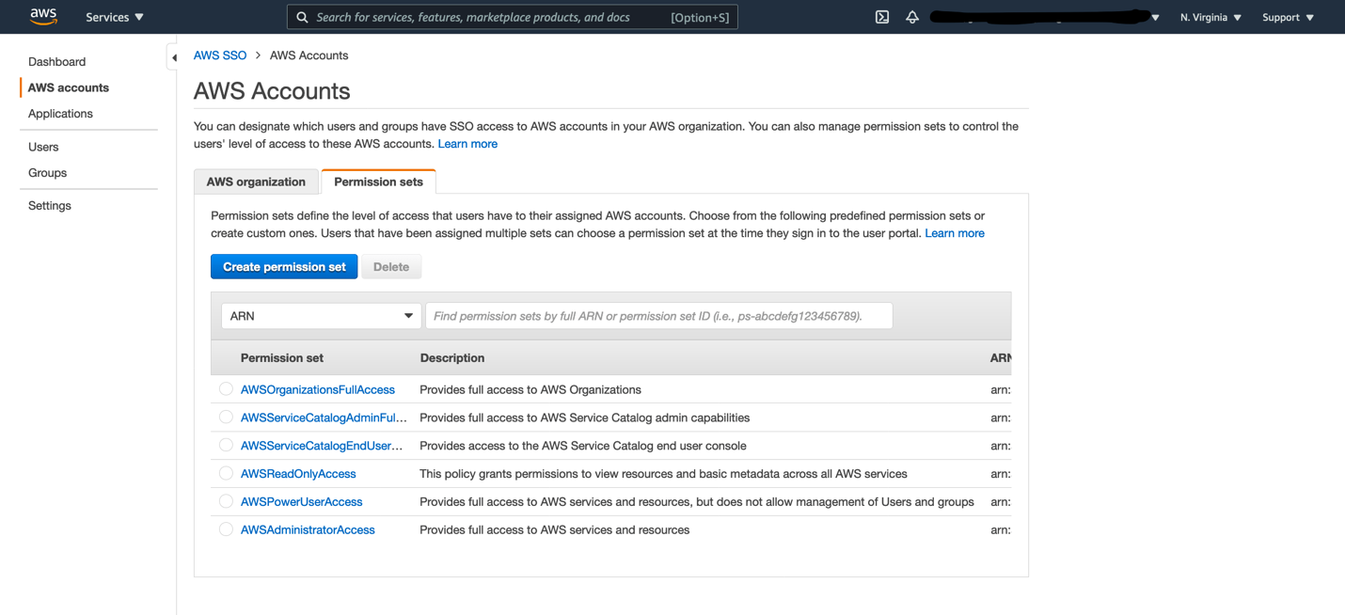Expand the Services menu

pyautogui.click(x=115, y=17)
